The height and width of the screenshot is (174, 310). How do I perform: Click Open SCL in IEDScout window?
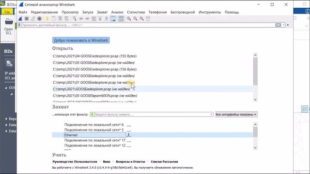tap(9, 26)
